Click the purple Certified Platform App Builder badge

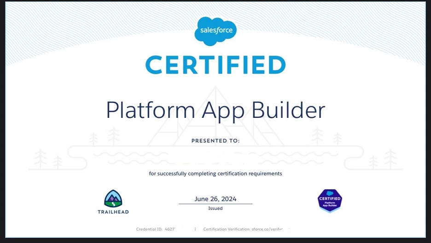coord(330,201)
